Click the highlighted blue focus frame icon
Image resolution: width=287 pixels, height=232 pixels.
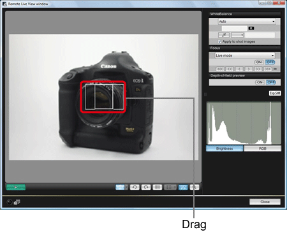[183, 187]
